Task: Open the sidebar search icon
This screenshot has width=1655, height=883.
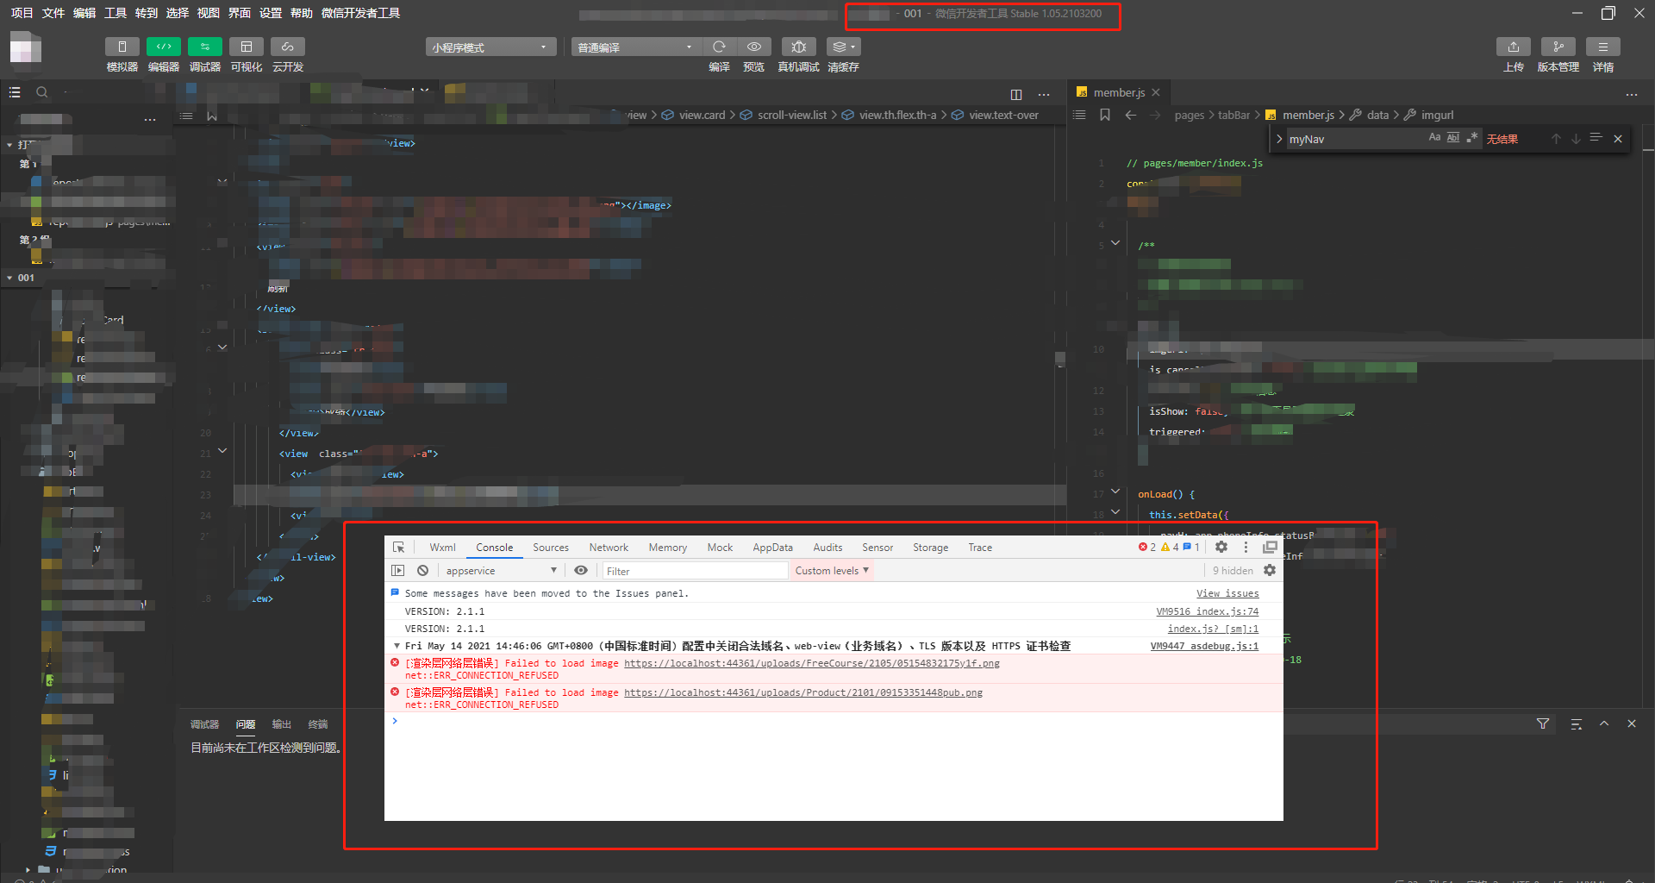Action: point(41,92)
